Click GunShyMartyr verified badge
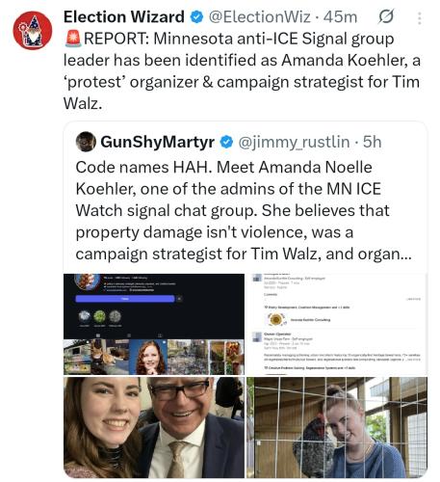440x482 pixels. (226, 142)
